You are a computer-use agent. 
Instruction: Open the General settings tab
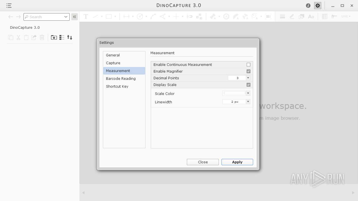coord(124,55)
